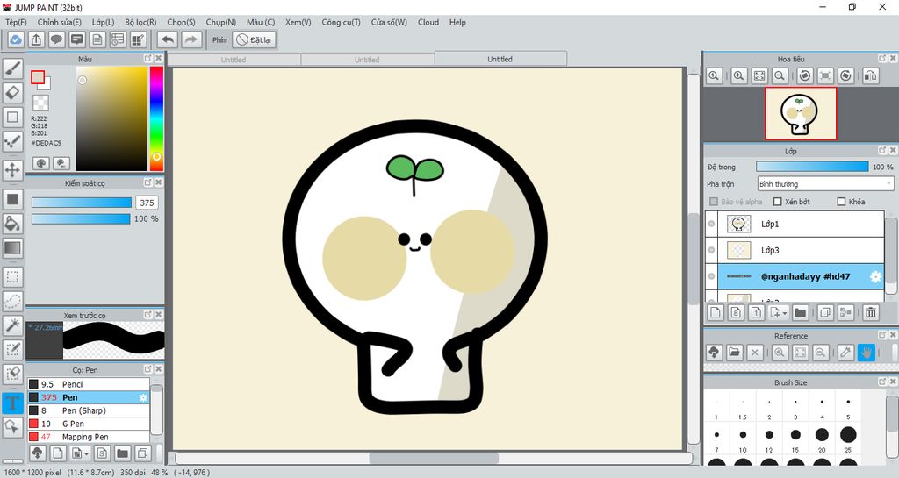Create a new layer folder
This screenshot has width=899, height=478.
click(x=801, y=312)
